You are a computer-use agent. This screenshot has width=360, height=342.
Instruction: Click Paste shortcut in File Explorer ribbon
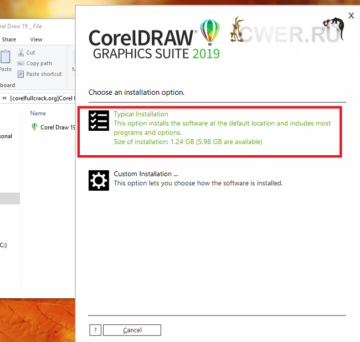point(39,74)
